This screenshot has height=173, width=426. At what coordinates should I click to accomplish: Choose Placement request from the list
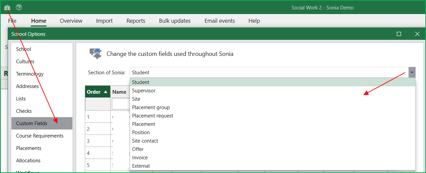pyautogui.click(x=272, y=116)
